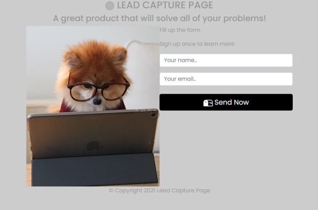Image resolution: width=318 pixels, height=210 pixels.
Task: Click the dog's black nose in photo
Action: pos(97,101)
